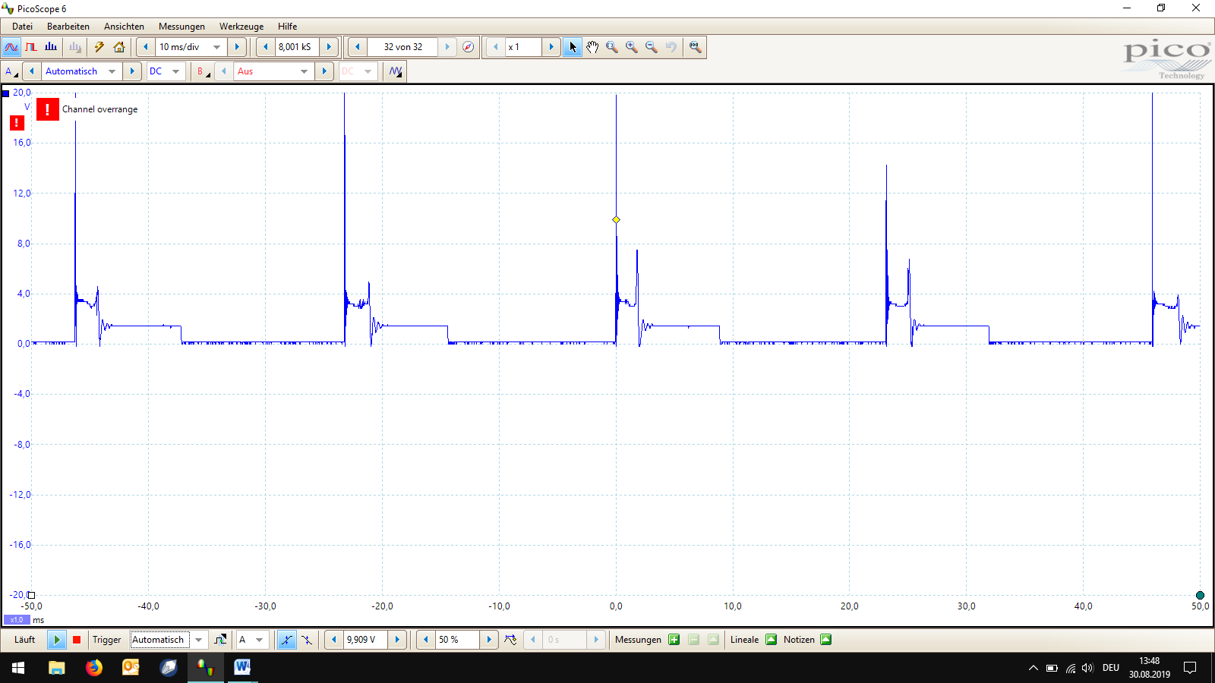Open Firefox from taskbar
Image resolution: width=1215 pixels, height=683 pixels.
click(x=94, y=668)
